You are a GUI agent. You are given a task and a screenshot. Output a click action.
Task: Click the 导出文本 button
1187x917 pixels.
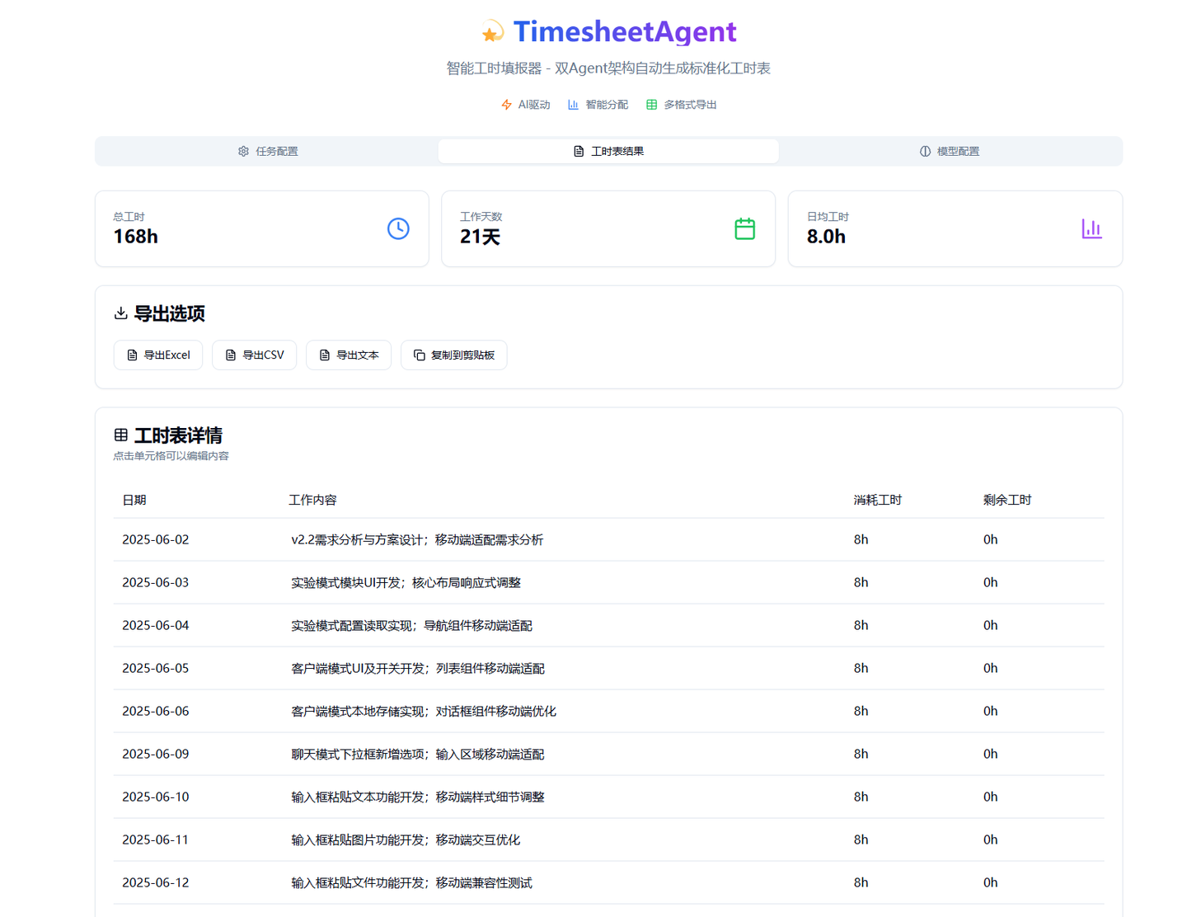pyautogui.click(x=349, y=355)
